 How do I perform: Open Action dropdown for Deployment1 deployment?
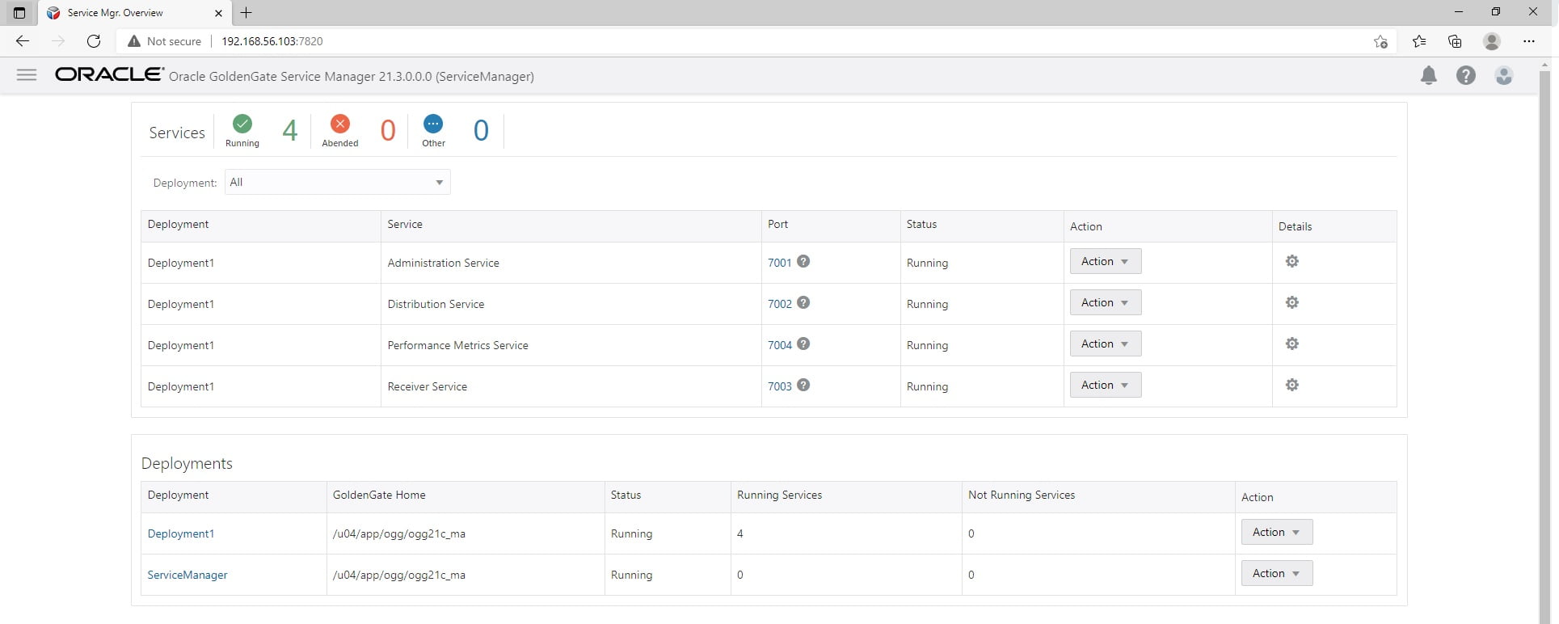(1277, 532)
